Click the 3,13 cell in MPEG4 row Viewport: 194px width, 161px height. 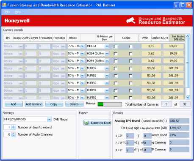[x=151, y=46]
